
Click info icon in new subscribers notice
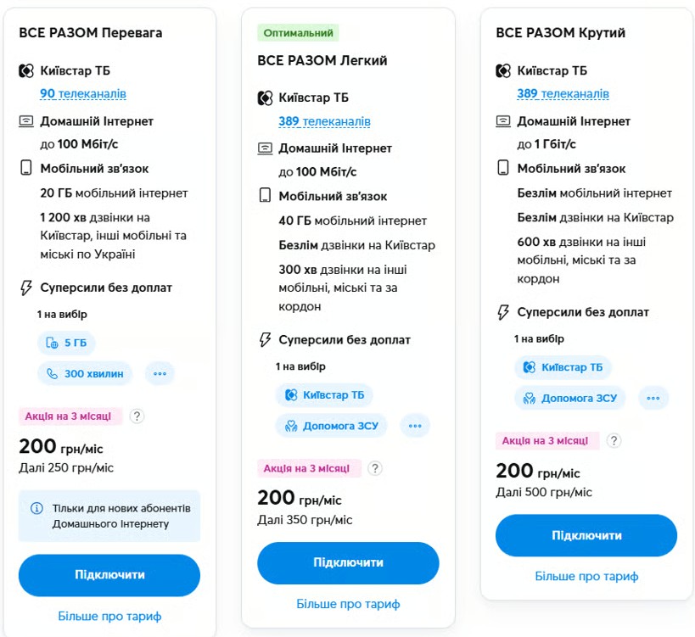37,509
